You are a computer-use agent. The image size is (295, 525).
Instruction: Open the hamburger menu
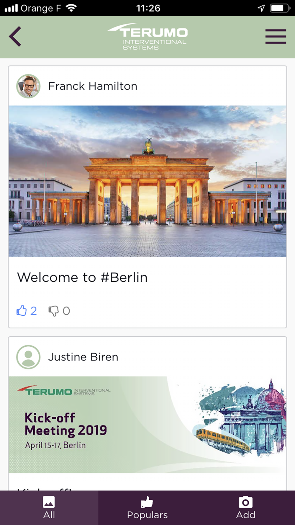(x=276, y=36)
